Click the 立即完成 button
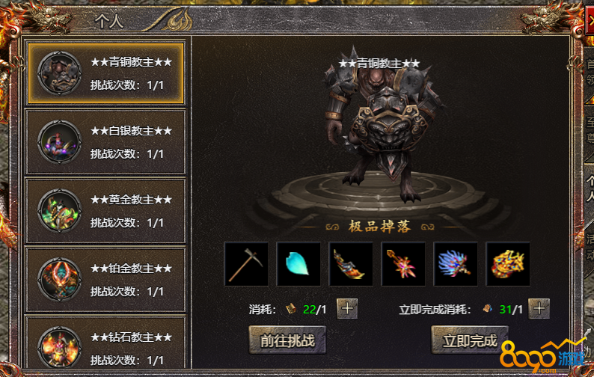This screenshot has height=377, width=594. point(470,340)
